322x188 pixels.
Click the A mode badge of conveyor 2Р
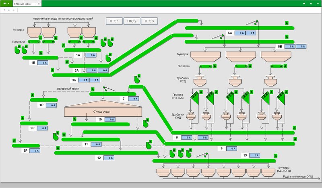click(x=23, y=118)
